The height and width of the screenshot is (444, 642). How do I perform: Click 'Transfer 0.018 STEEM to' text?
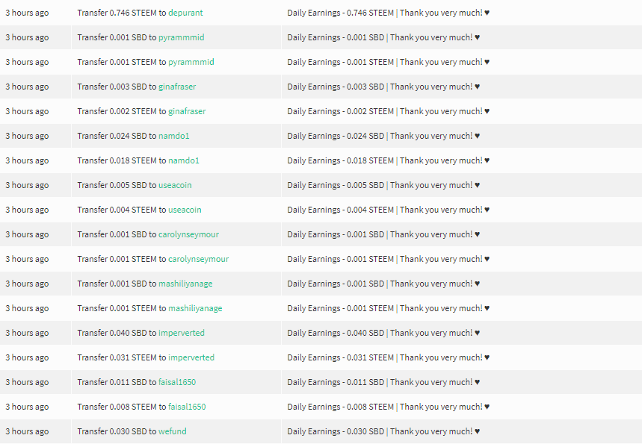point(122,160)
